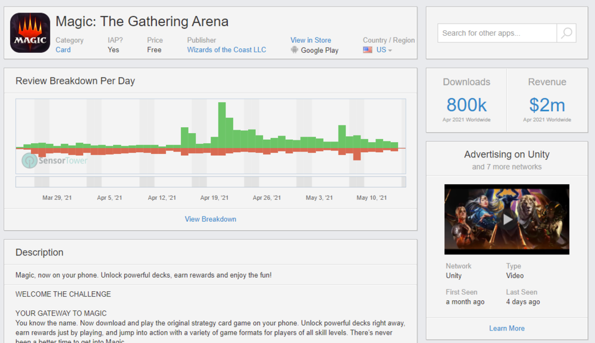Click Learn More about advertising
This screenshot has width=595, height=343.
click(507, 328)
